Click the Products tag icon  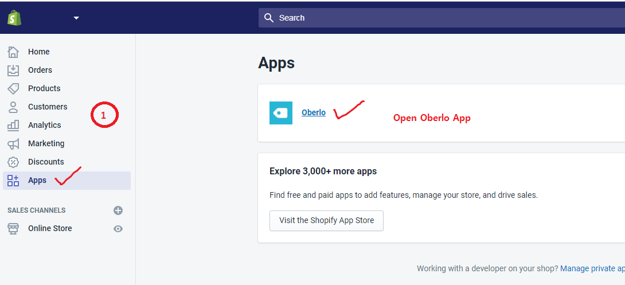coord(13,88)
